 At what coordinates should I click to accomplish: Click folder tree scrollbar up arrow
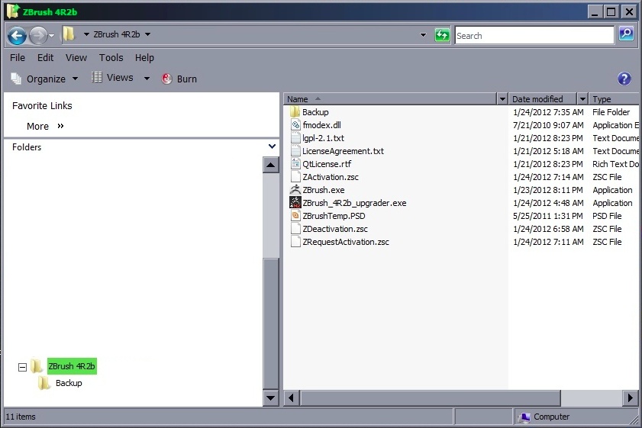coord(271,165)
